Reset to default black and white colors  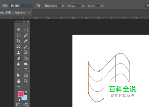tap(19, 100)
